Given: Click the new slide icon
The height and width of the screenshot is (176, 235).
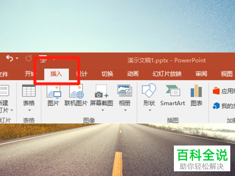Looking at the screenshot, I should (x=4, y=91).
